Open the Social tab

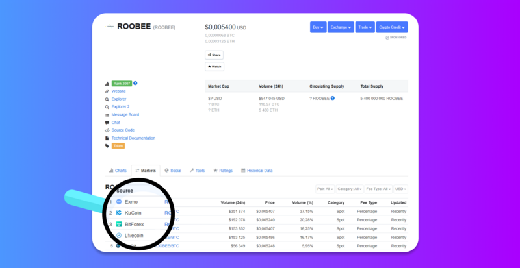tap(173, 171)
